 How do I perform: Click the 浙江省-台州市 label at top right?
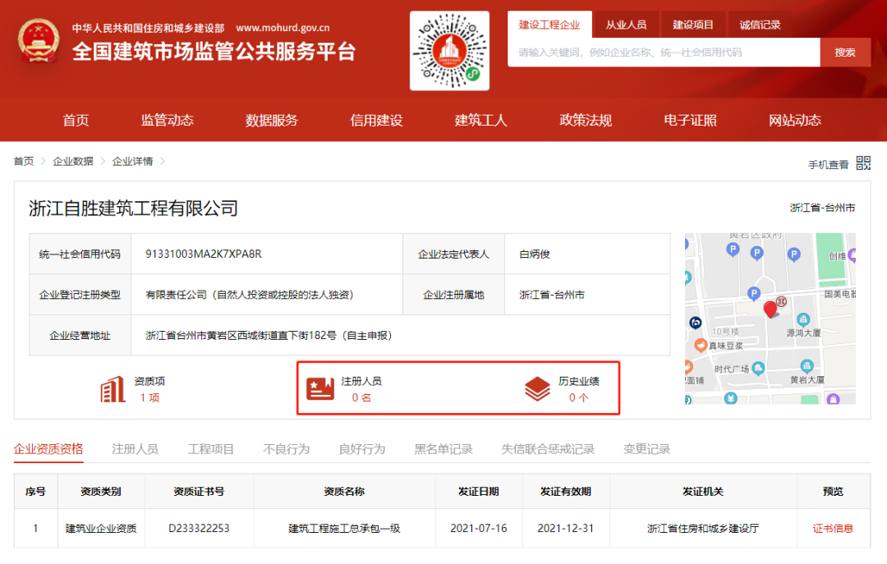(x=822, y=208)
